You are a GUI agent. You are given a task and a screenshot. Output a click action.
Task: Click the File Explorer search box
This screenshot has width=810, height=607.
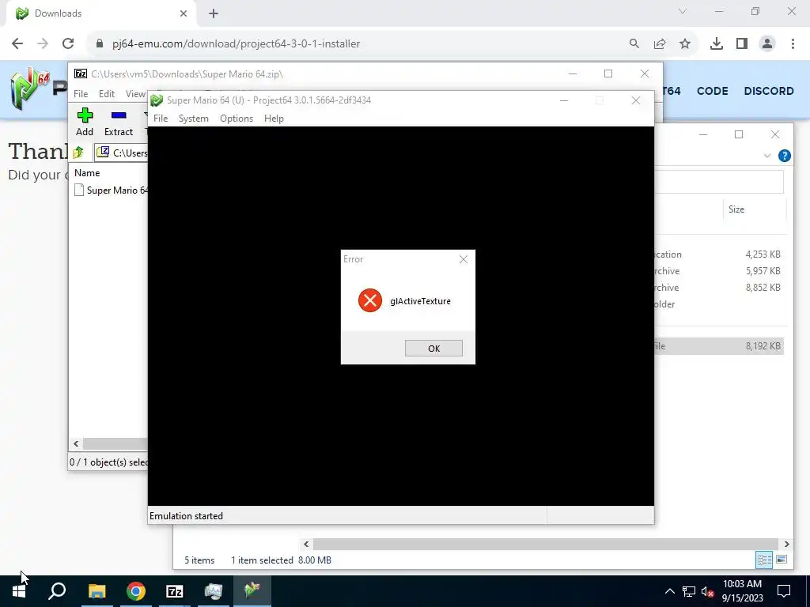tap(718, 182)
